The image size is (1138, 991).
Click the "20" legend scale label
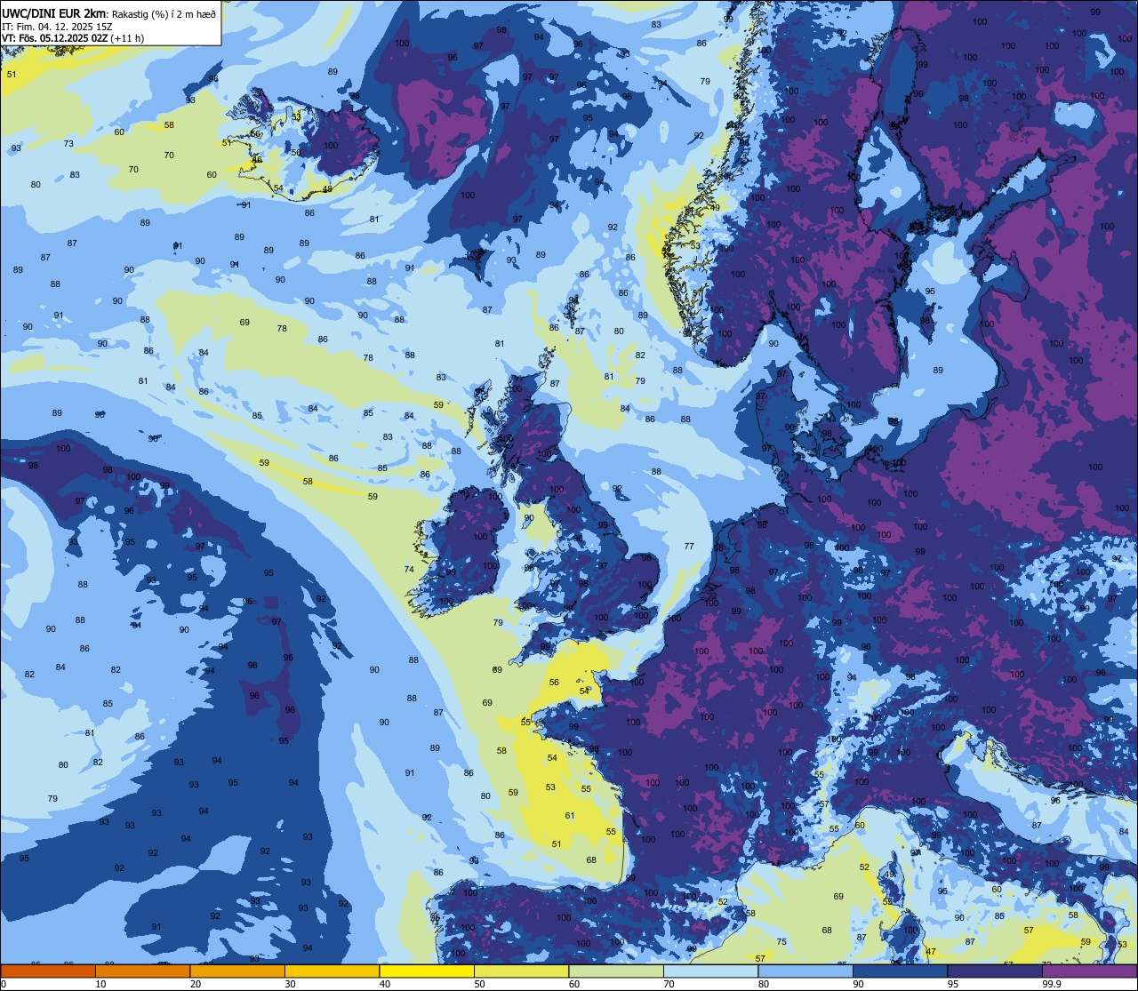click(x=195, y=984)
